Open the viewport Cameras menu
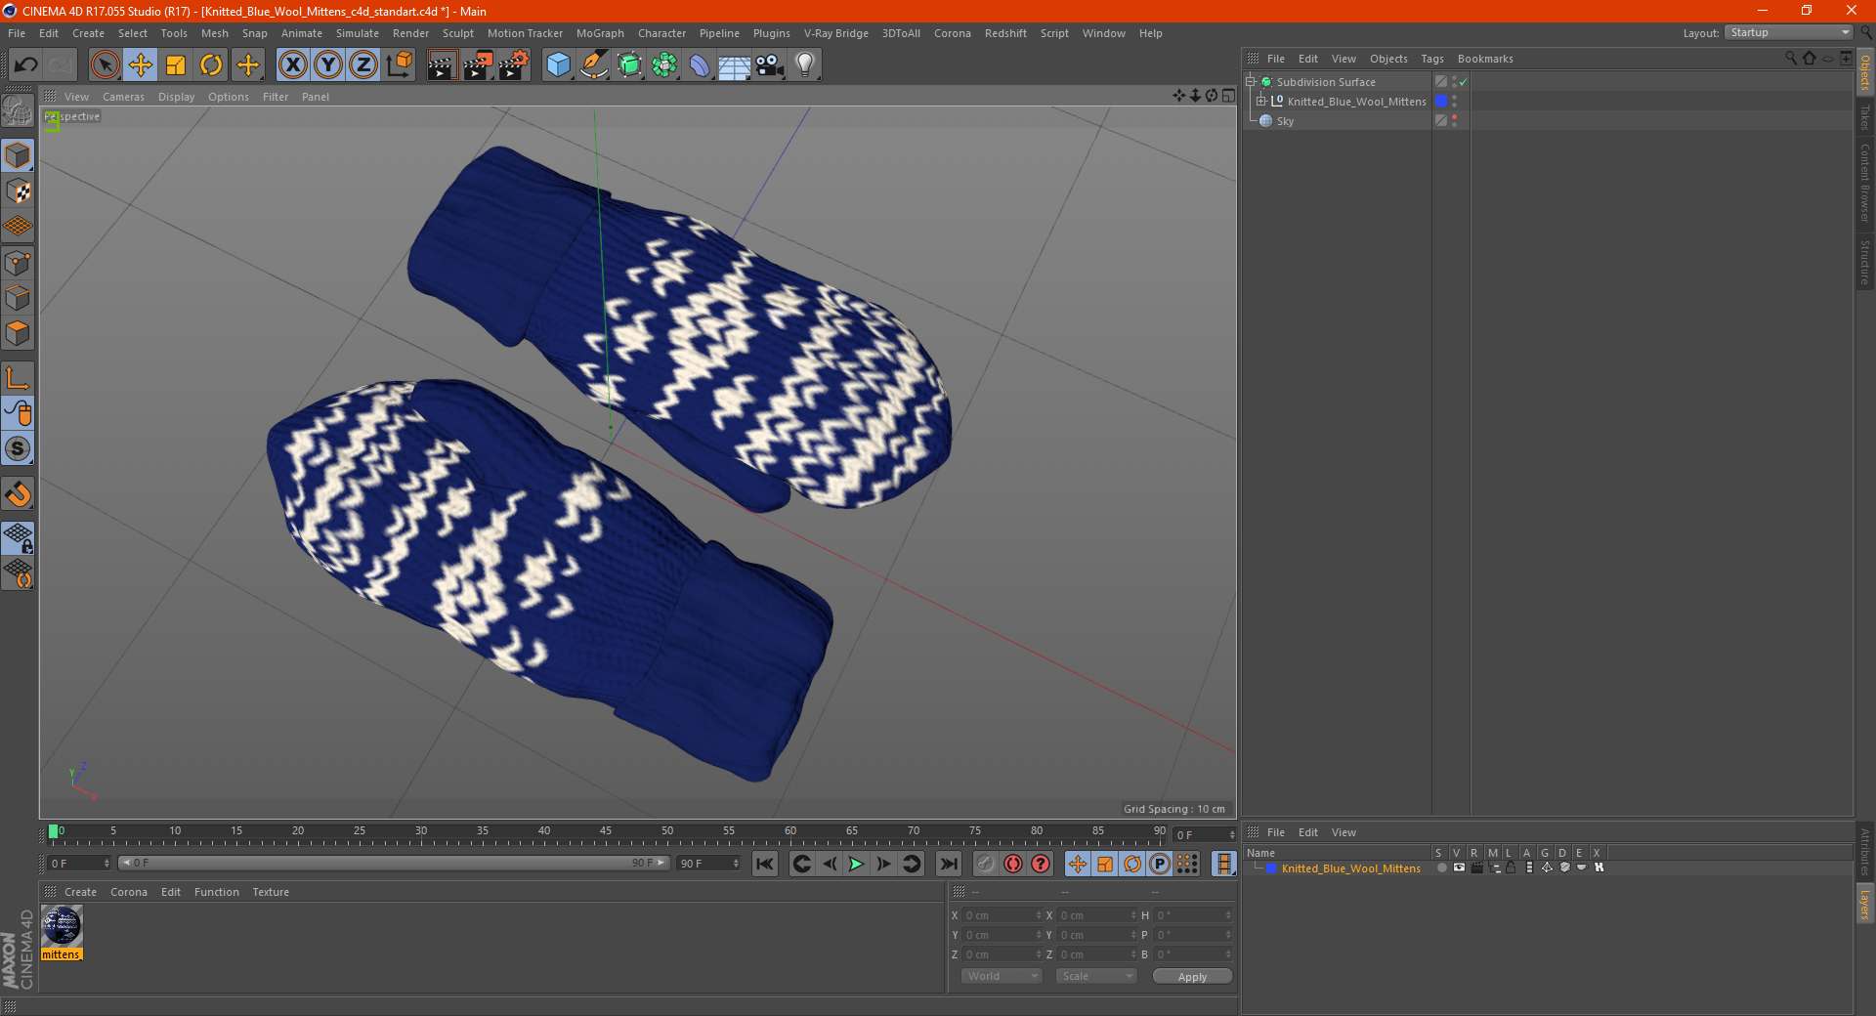This screenshot has width=1876, height=1016. pos(123,97)
